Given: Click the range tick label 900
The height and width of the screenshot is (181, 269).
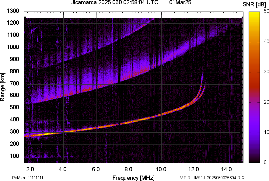Looking at the screenshot, I should click(14, 59).
